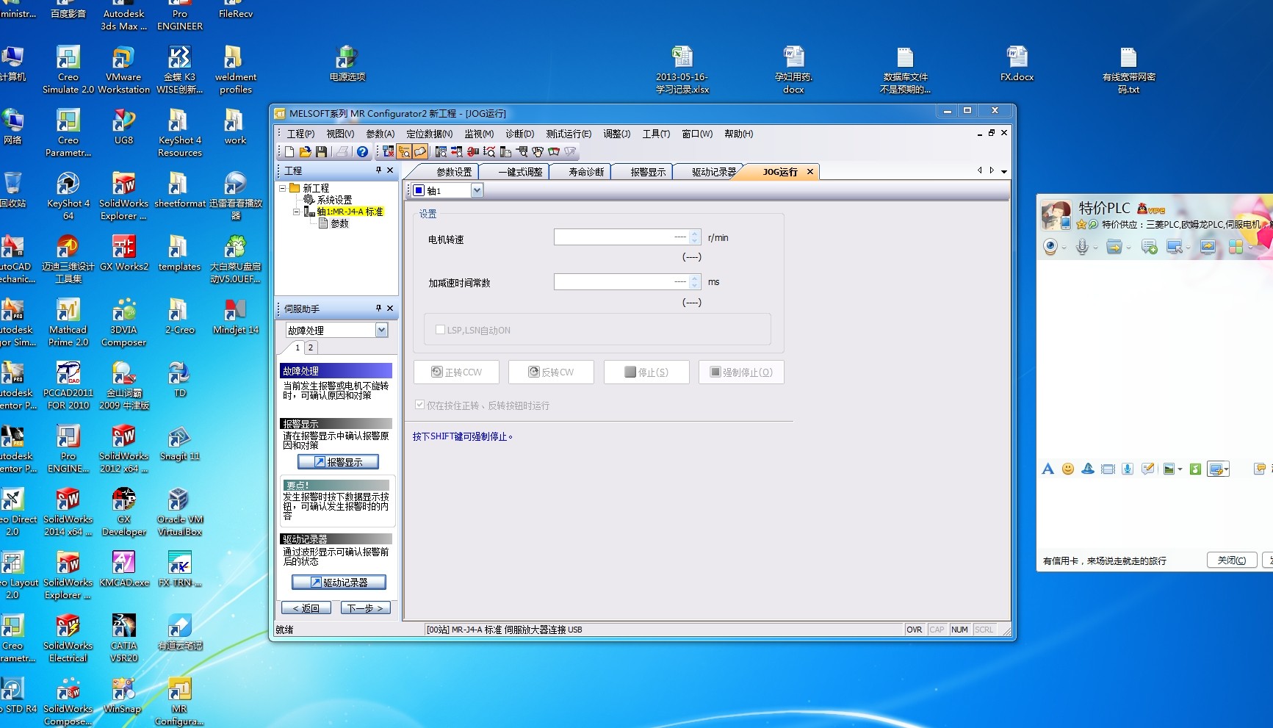Collapse the 新工程 tree node
1273x728 pixels.
point(283,188)
